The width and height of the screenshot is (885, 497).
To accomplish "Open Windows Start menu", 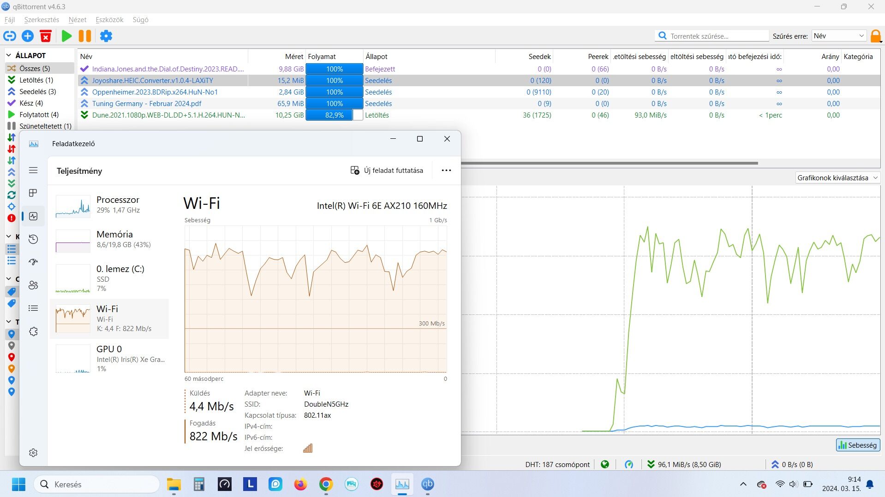I will (18, 484).
